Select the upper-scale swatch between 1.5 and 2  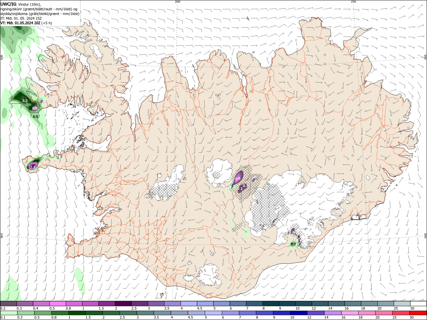point(106,304)
